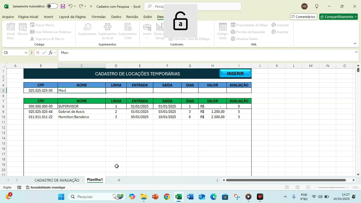This screenshot has width=361, height=203.
Task: Click the macro recording status icon
Action: [x=19, y=187]
